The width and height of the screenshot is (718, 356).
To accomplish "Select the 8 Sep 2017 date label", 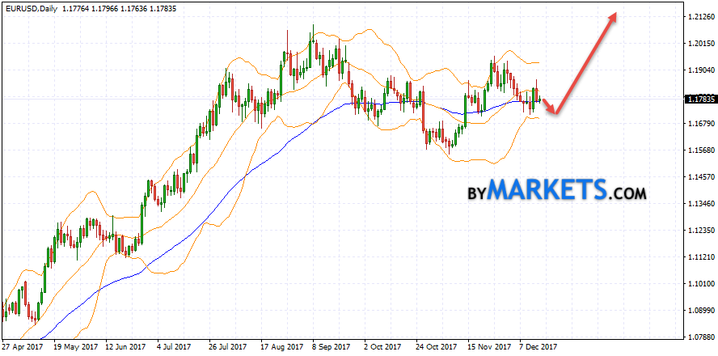I will [330, 345].
